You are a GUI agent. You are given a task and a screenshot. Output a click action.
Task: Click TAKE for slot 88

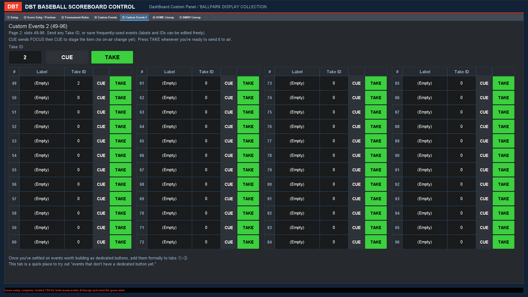pyautogui.click(x=503, y=127)
